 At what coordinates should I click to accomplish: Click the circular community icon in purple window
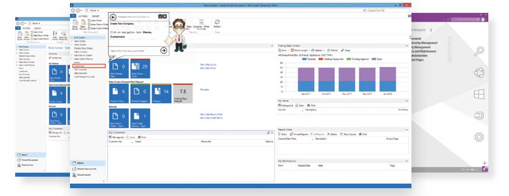tap(479, 73)
